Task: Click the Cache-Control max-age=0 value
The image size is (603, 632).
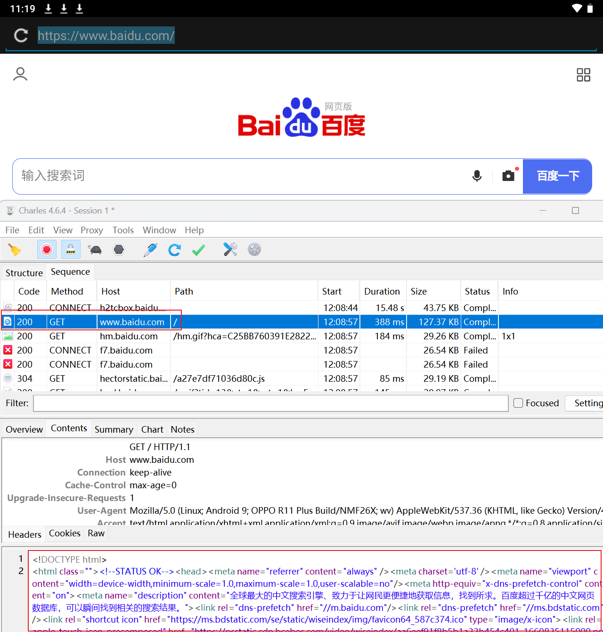Action: [x=153, y=485]
